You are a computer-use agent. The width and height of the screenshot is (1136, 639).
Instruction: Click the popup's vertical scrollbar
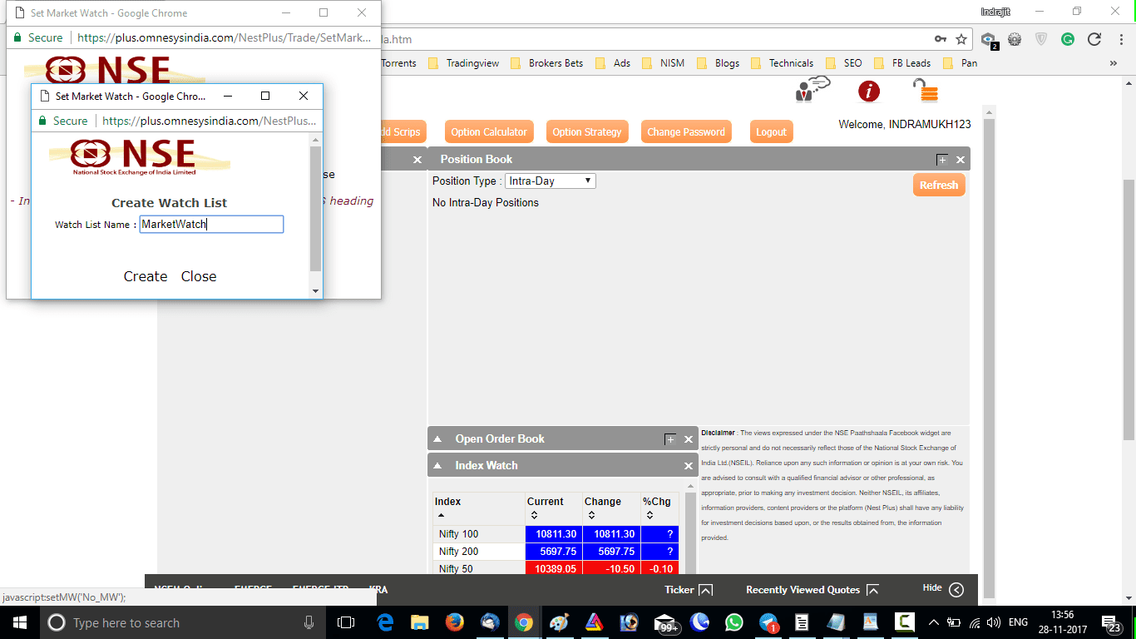(x=315, y=209)
